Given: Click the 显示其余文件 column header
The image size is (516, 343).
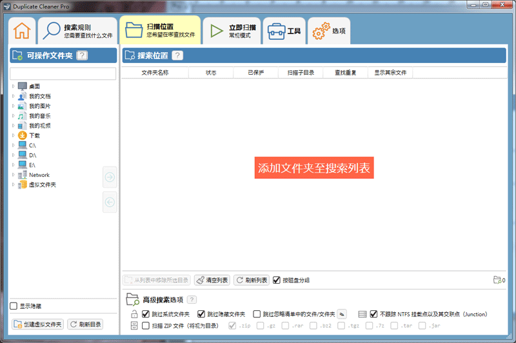Looking at the screenshot, I should [390, 73].
